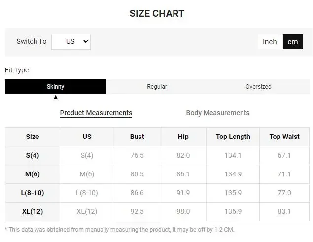This screenshot has width=313, height=242.
Task: Click the Top Waist column header
Action: (x=284, y=137)
